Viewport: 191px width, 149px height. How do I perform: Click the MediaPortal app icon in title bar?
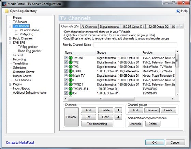click(x=4, y=4)
